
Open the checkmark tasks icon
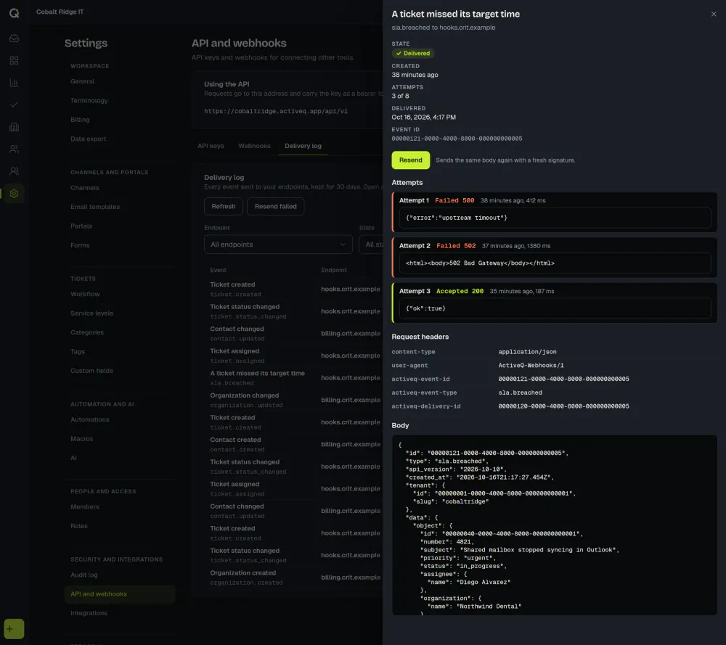coord(15,104)
